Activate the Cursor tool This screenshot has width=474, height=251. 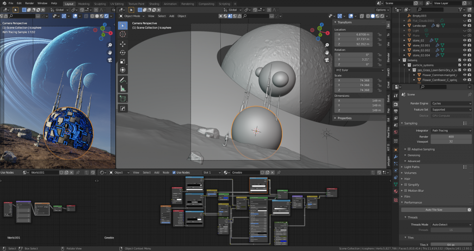pyautogui.click(x=123, y=34)
